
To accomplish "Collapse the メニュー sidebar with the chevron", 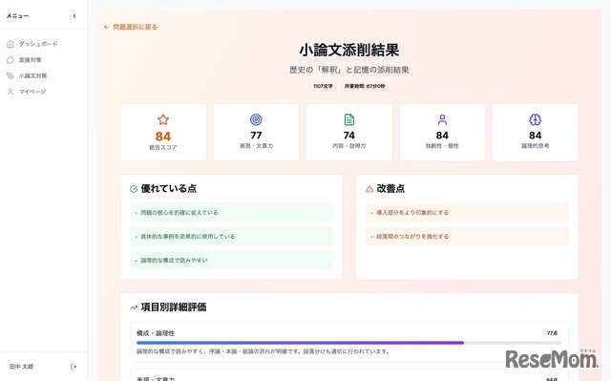I will click(x=74, y=16).
